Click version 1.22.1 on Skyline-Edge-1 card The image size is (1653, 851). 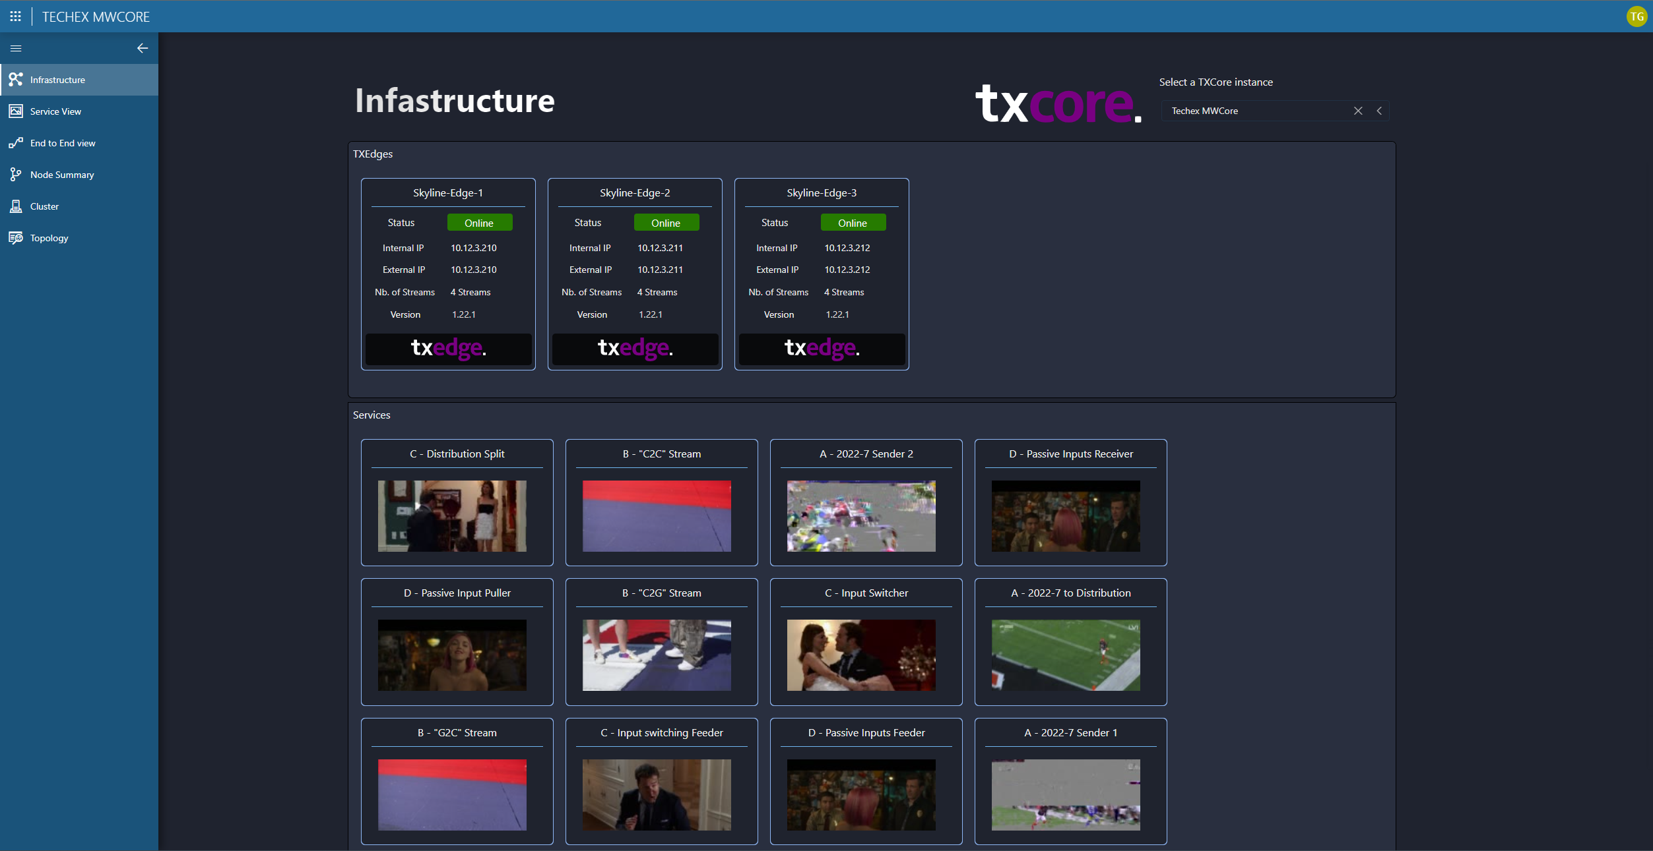[464, 314]
